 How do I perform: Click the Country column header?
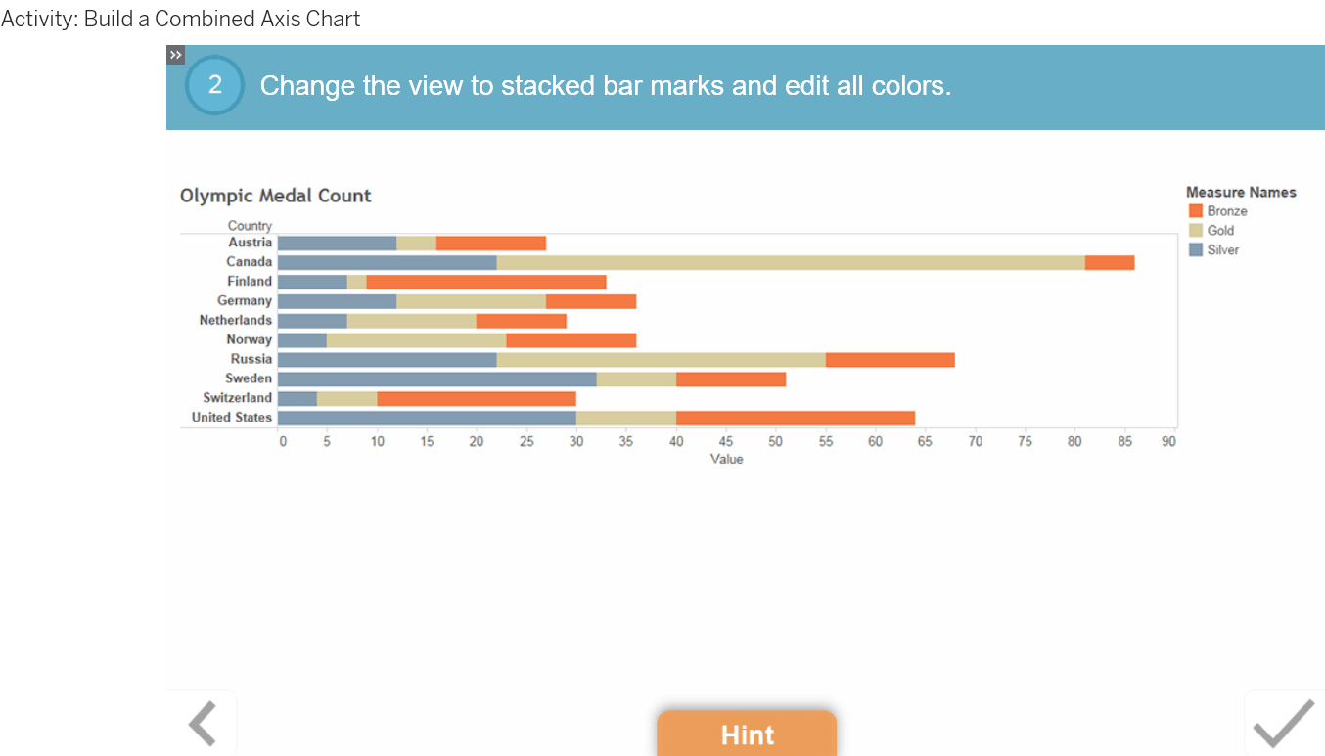click(x=250, y=225)
